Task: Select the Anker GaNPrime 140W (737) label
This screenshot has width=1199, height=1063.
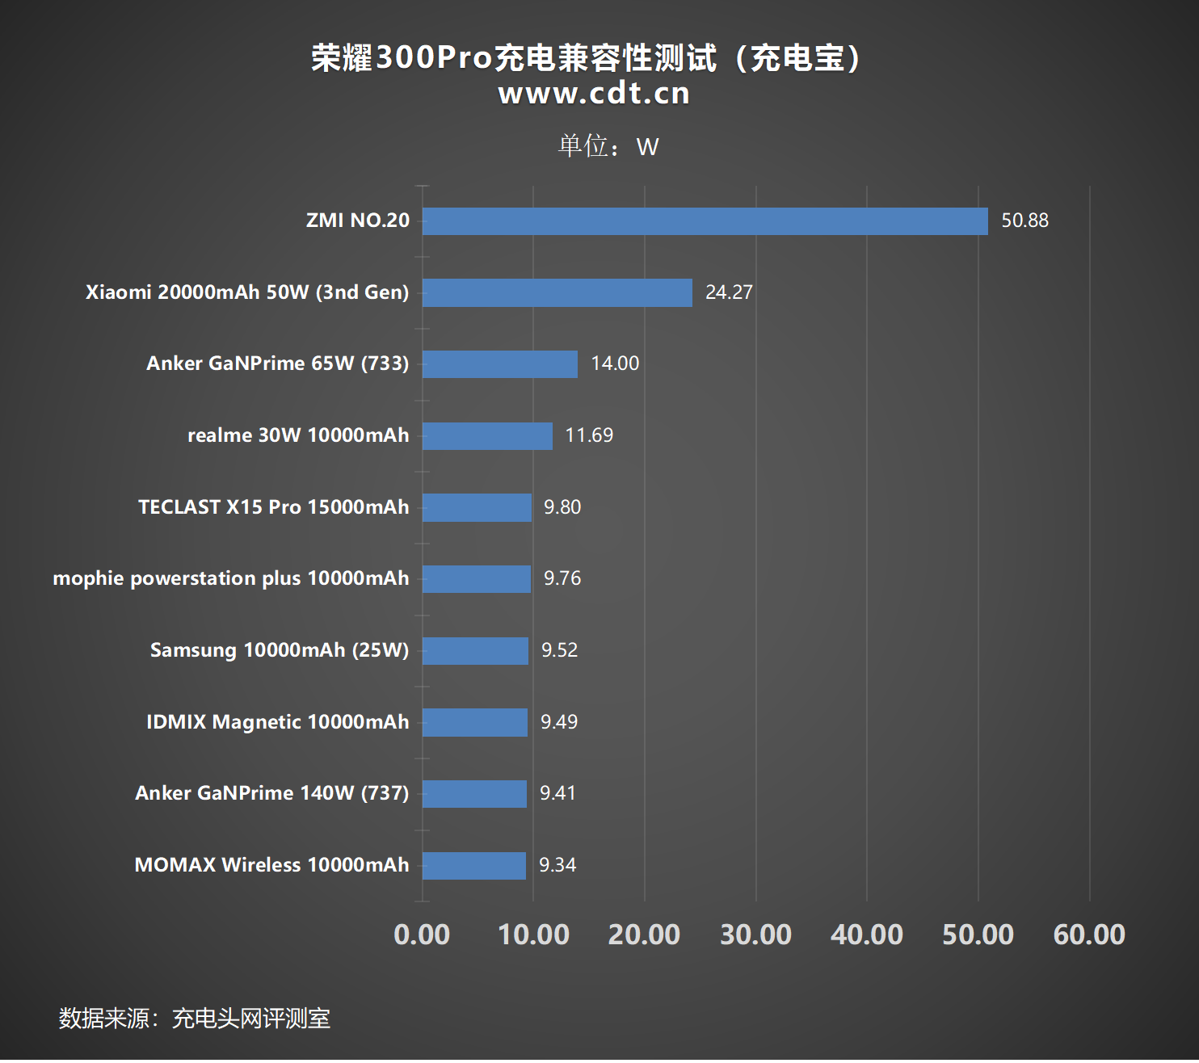Action: click(x=272, y=793)
